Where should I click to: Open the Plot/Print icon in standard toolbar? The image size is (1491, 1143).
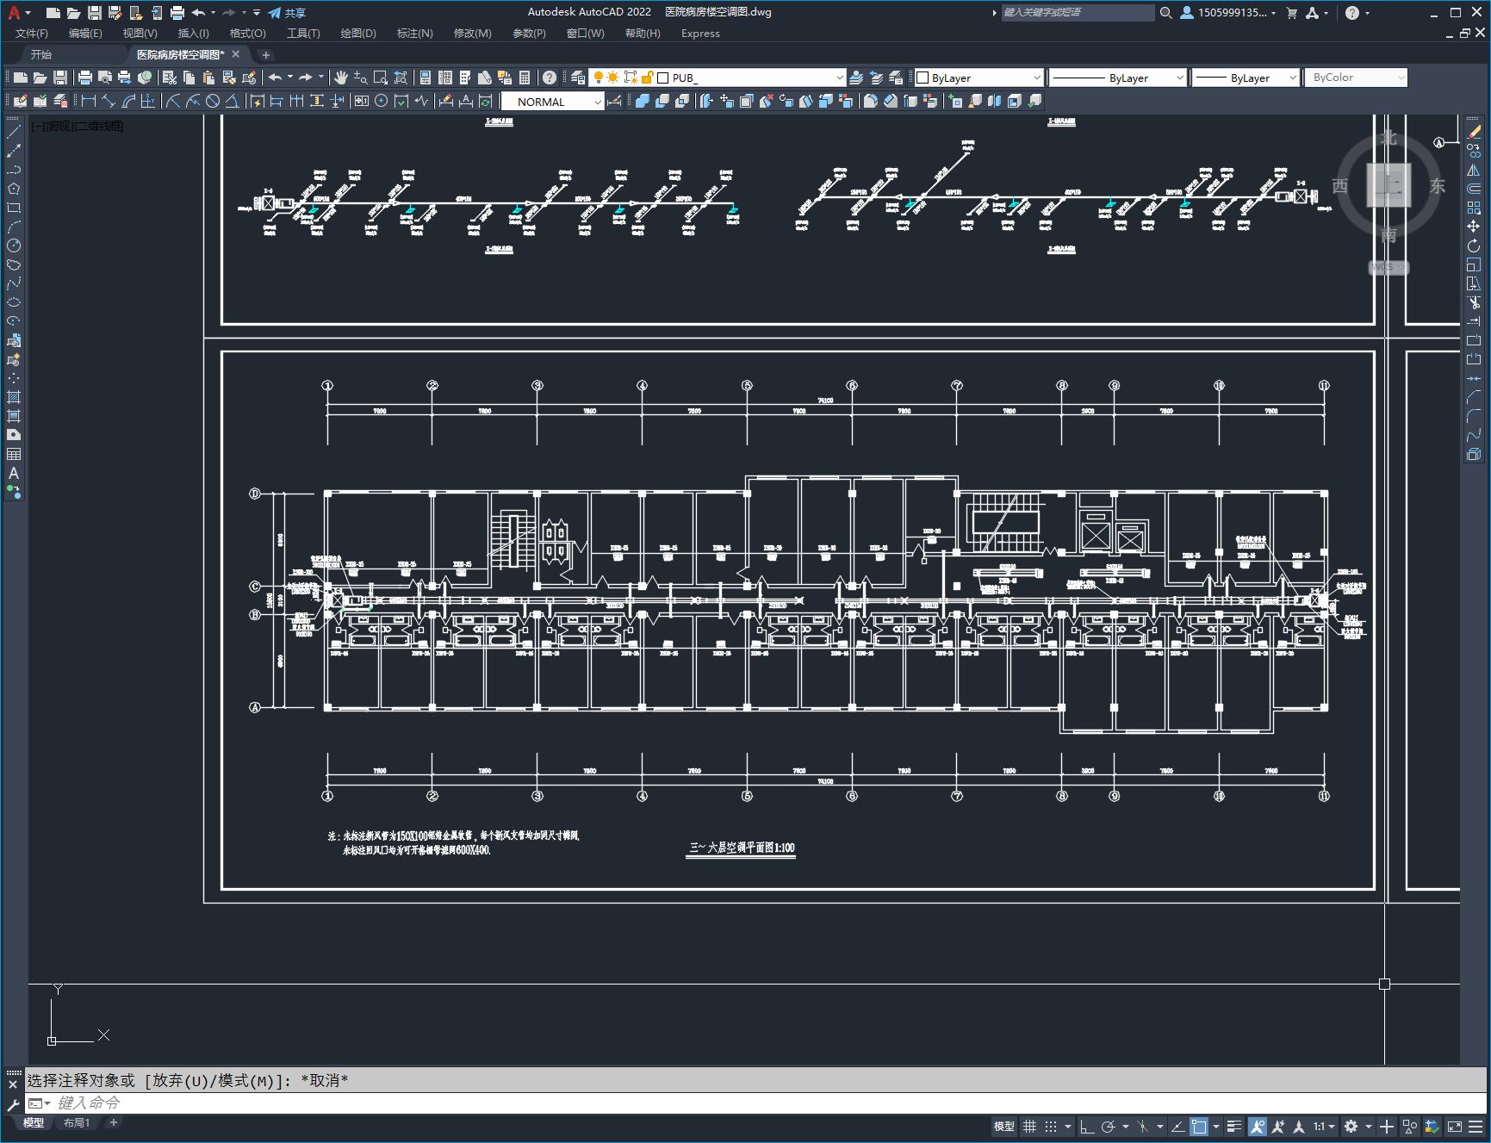pos(85,78)
